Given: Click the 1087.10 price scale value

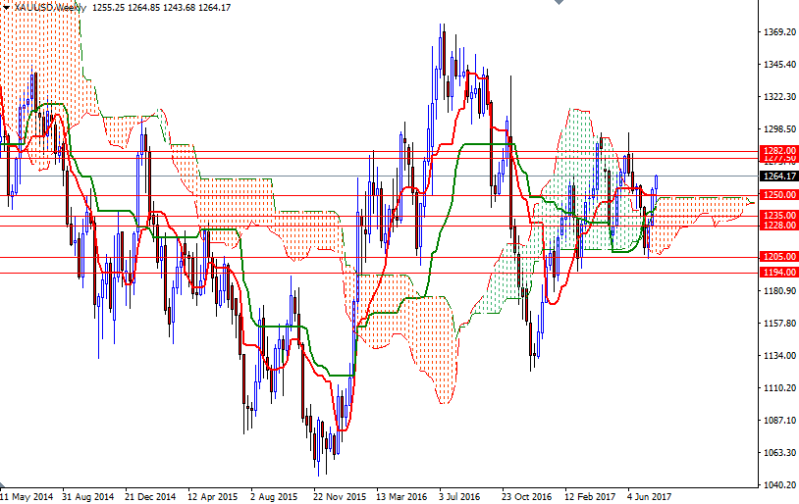Looking at the screenshot, I should pyautogui.click(x=779, y=420).
